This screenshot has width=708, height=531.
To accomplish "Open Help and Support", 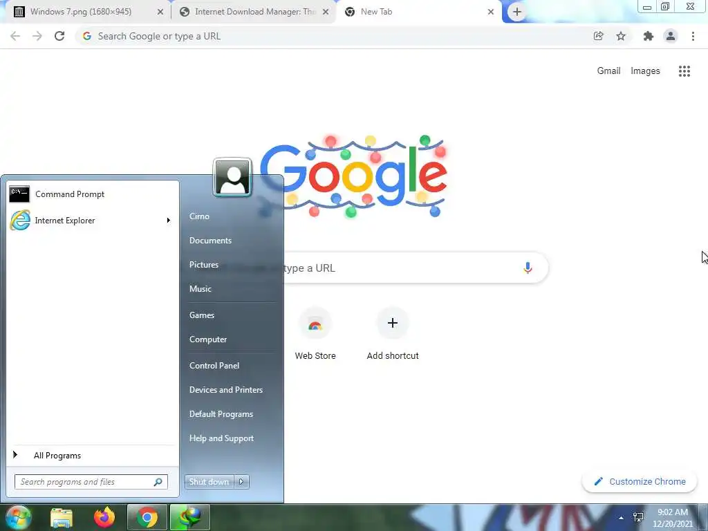I will click(221, 438).
